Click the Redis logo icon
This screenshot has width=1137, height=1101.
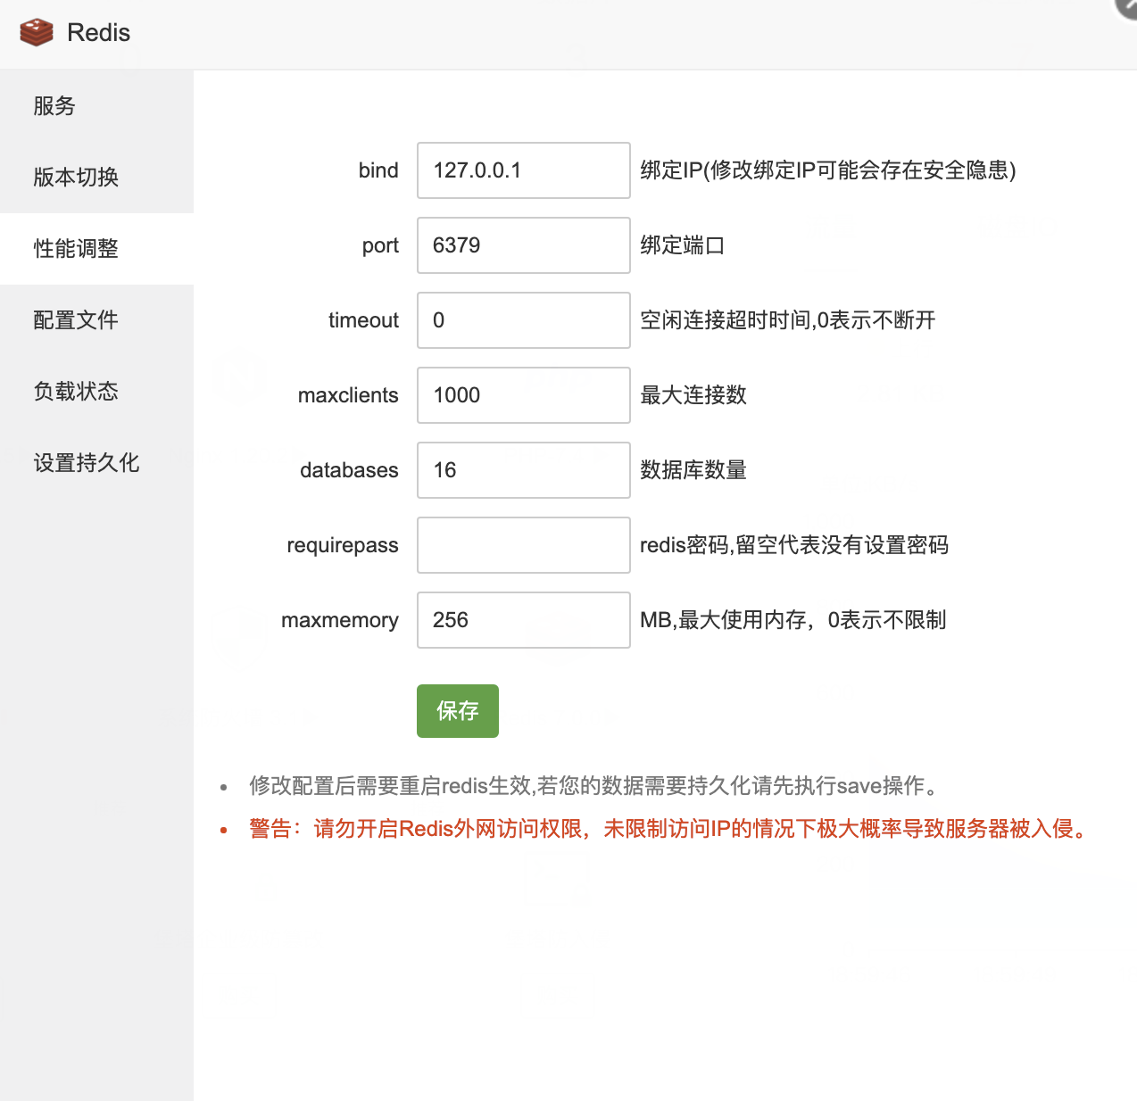click(37, 33)
